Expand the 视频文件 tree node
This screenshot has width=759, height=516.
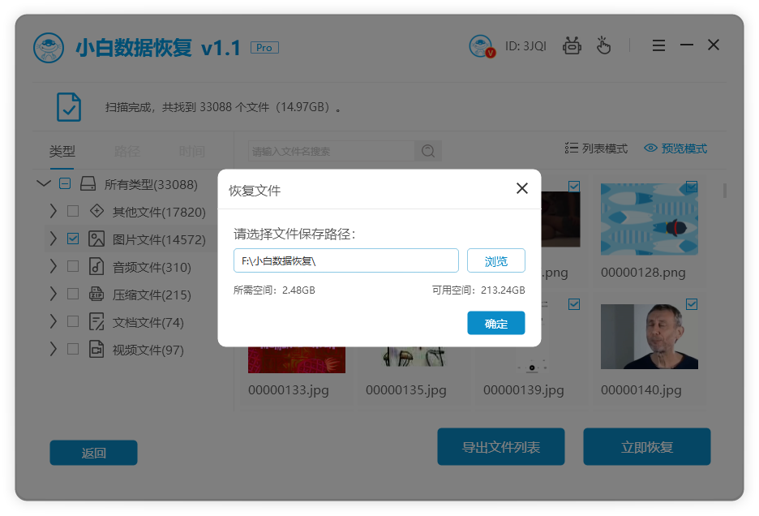click(x=54, y=350)
